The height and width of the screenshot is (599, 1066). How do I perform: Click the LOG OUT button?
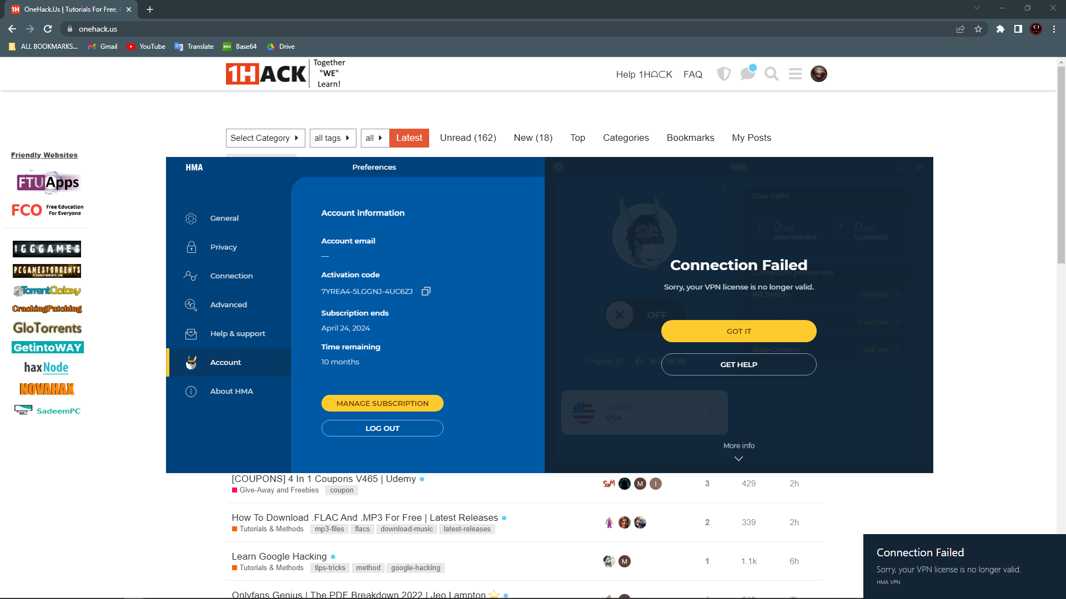(382, 428)
